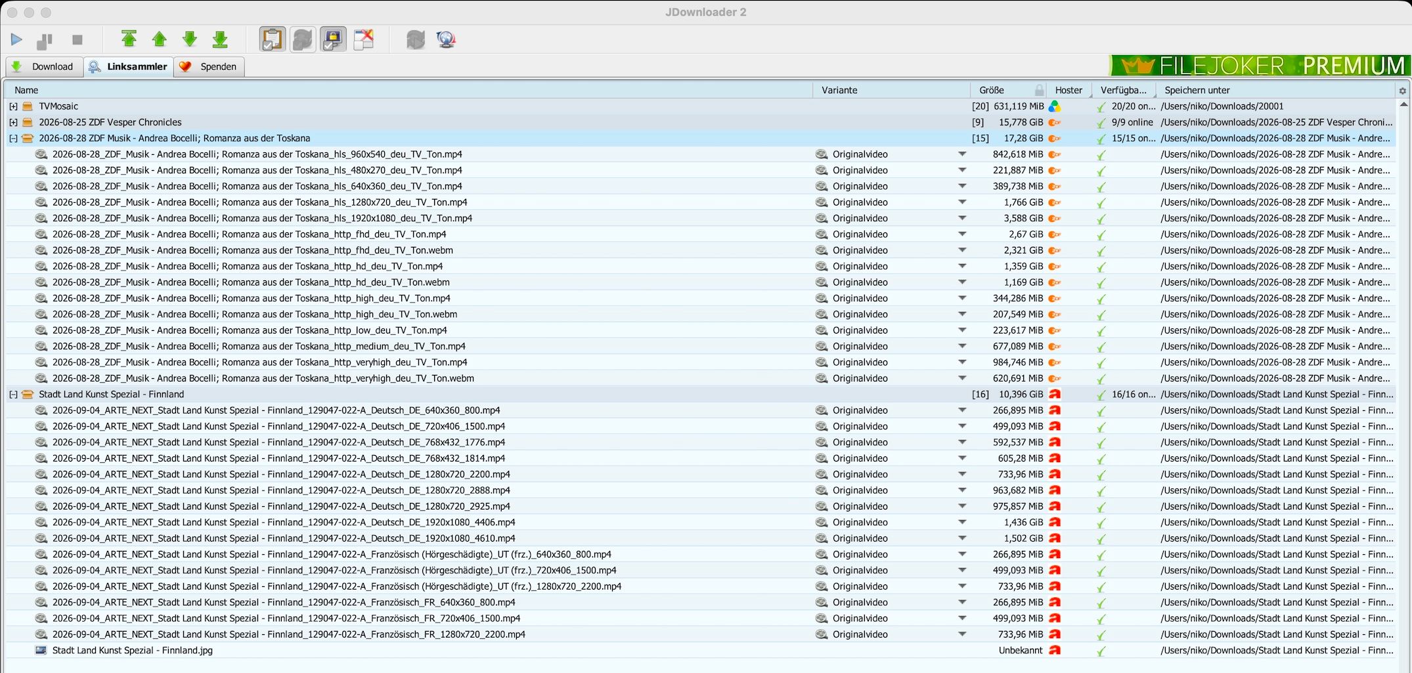Perform a reconnect now via toolbar icon
This screenshot has height=673, width=1412.
tap(415, 39)
